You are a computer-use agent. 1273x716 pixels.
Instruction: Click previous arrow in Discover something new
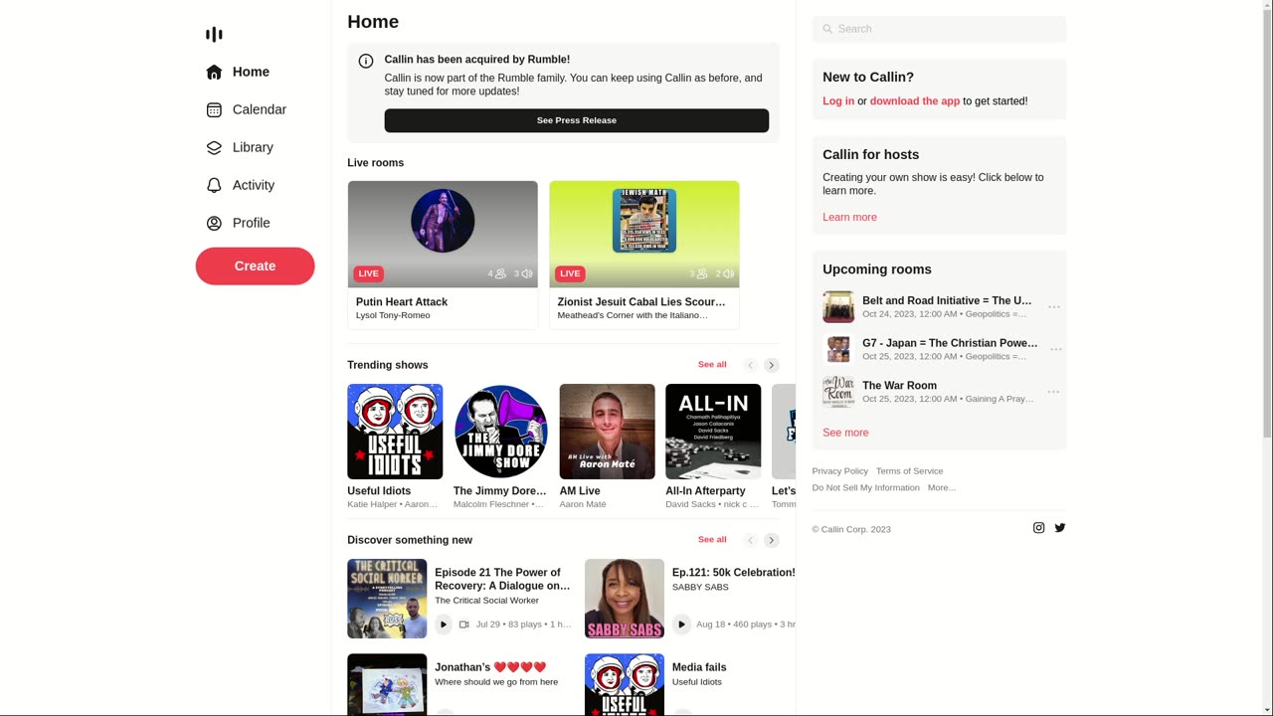click(x=751, y=540)
